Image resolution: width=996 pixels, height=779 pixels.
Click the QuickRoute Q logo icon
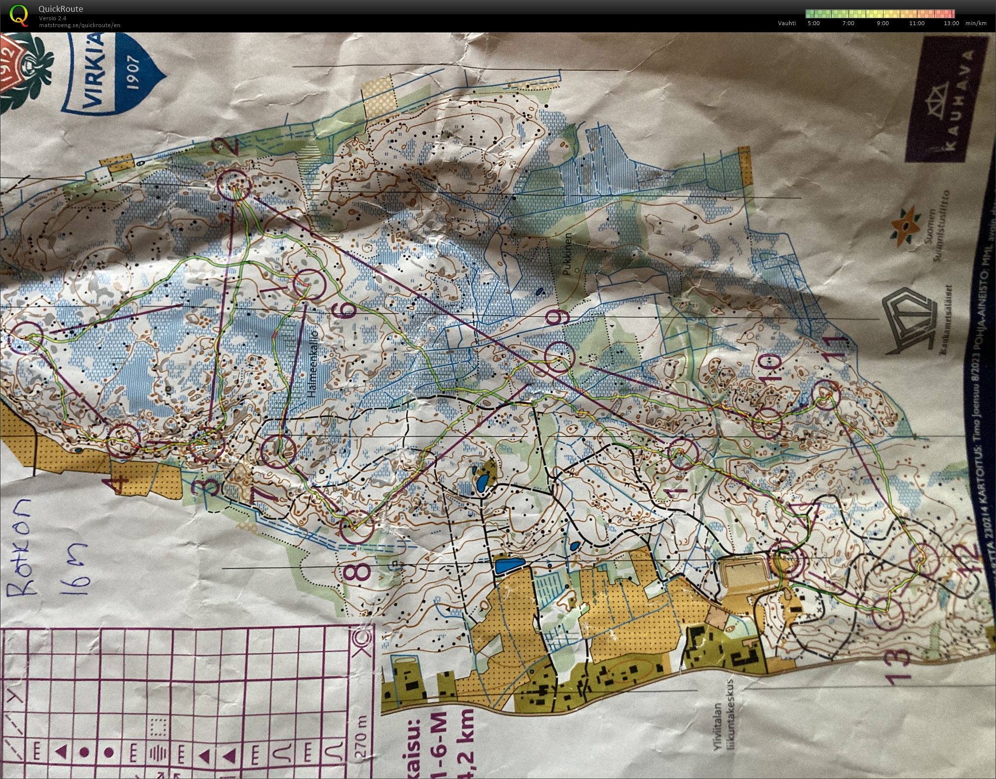point(19,15)
